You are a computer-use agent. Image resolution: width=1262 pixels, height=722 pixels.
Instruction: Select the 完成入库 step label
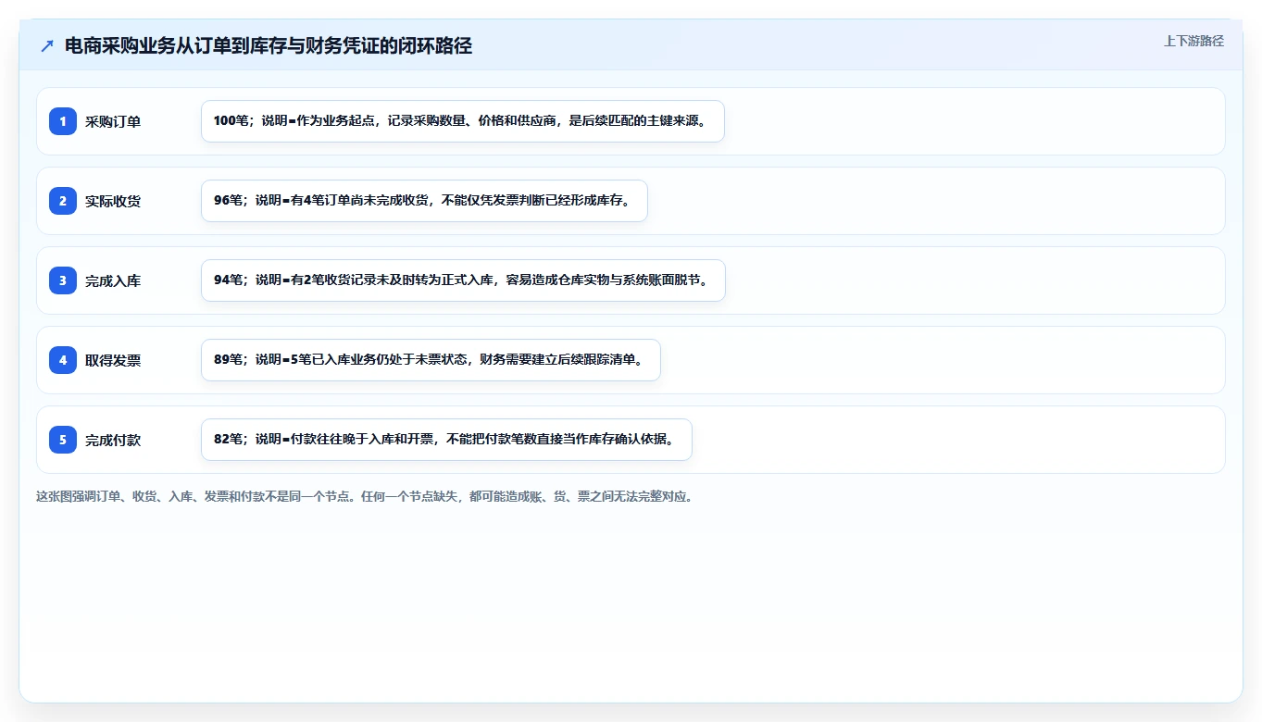[113, 280]
